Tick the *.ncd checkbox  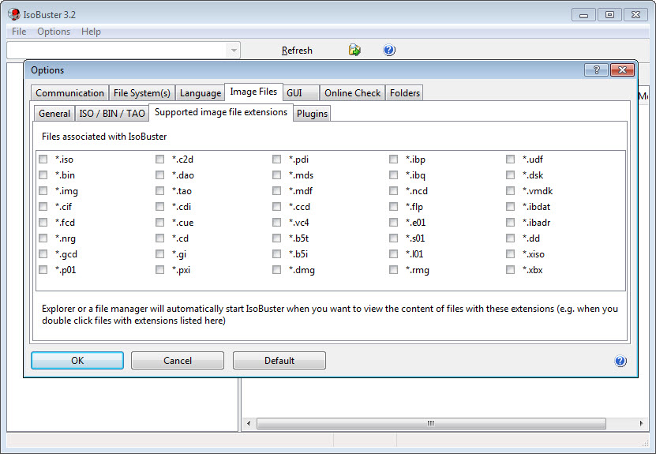tap(393, 191)
